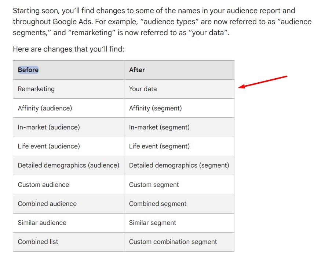
Task: Click 'Here are changes that you'll find:' text
Action: click(x=68, y=49)
